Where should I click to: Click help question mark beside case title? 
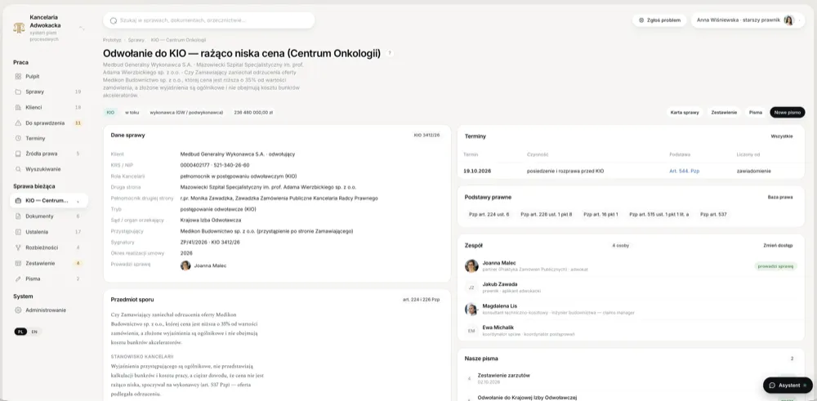pyautogui.click(x=390, y=53)
